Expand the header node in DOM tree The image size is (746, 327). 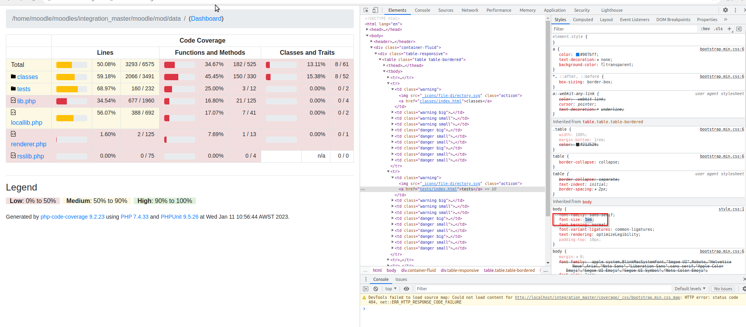pyautogui.click(x=371, y=41)
